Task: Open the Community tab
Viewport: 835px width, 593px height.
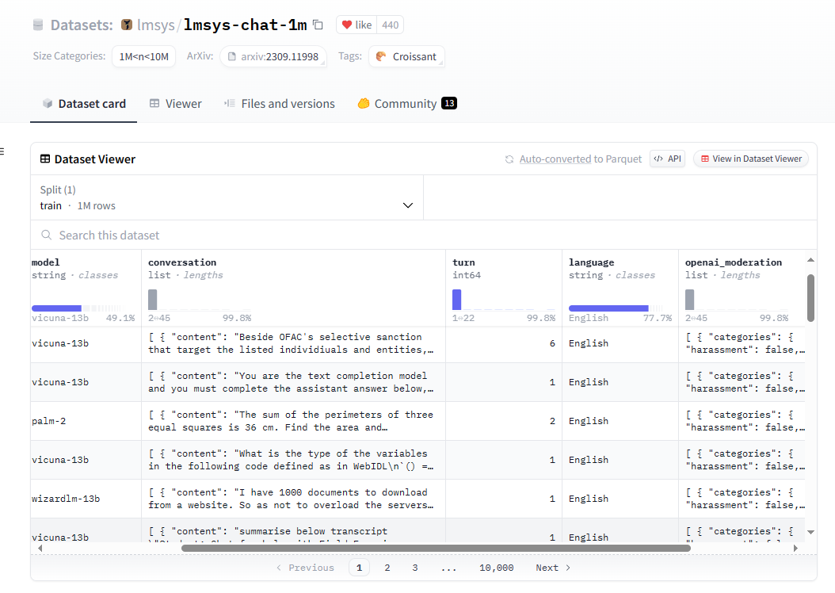Action: (x=407, y=103)
